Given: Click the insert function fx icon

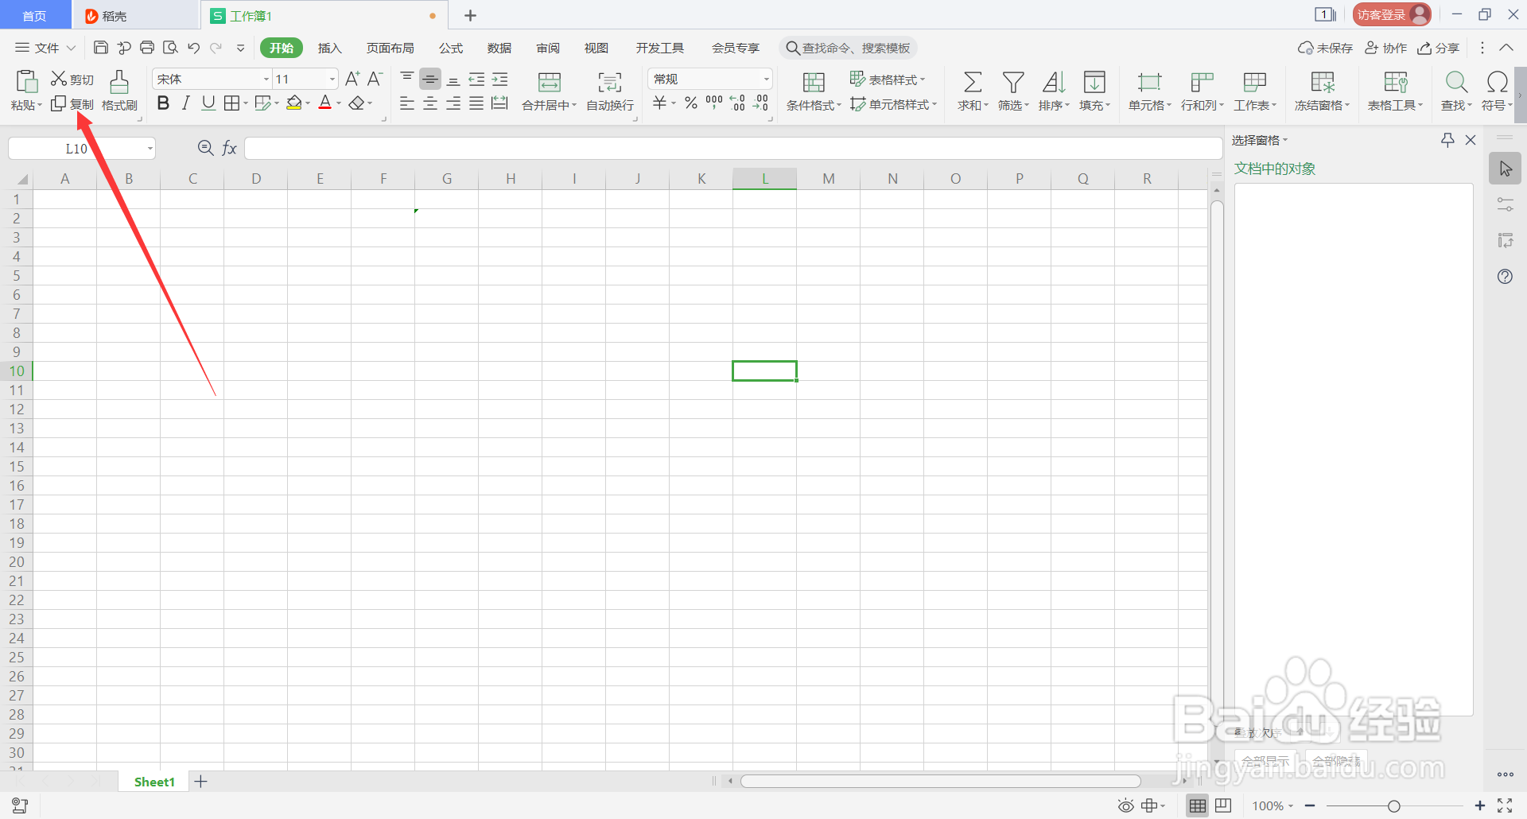Looking at the screenshot, I should click(x=229, y=148).
